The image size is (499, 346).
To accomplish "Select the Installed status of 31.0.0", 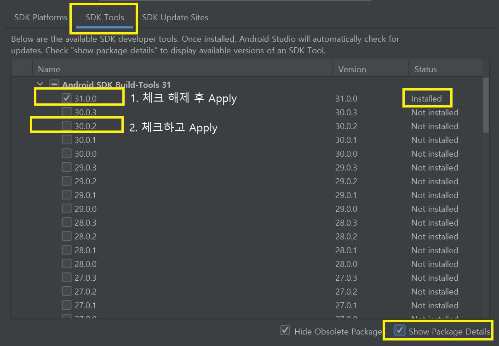I will click(426, 99).
